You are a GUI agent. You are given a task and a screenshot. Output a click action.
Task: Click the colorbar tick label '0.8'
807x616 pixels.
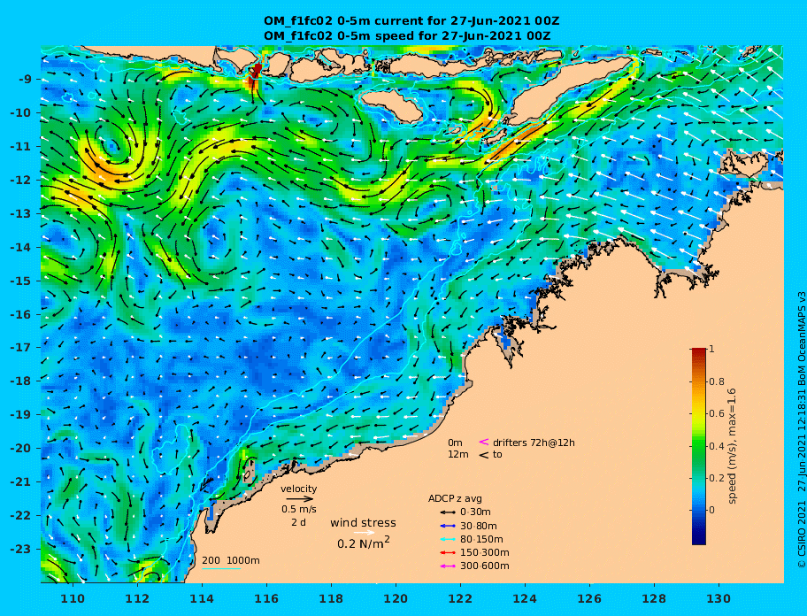pos(717,381)
